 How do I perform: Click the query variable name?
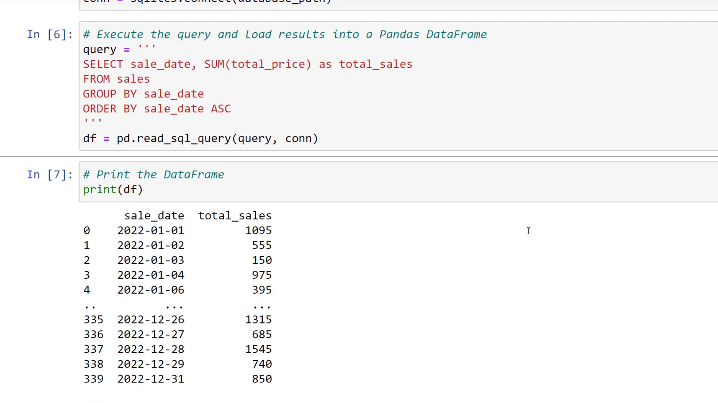(99, 49)
